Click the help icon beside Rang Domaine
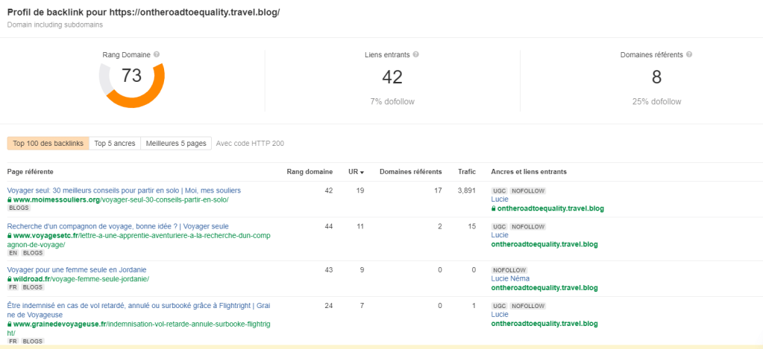763x349 pixels. pyautogui.click(x=157, y=55)
